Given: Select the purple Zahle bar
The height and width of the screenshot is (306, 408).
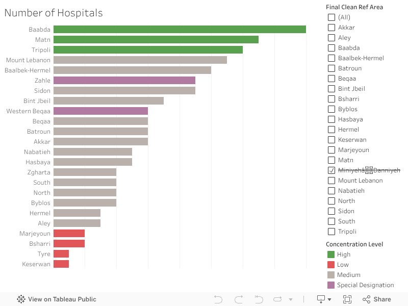Looking at the screenshot, I should [x=125, y=80].
